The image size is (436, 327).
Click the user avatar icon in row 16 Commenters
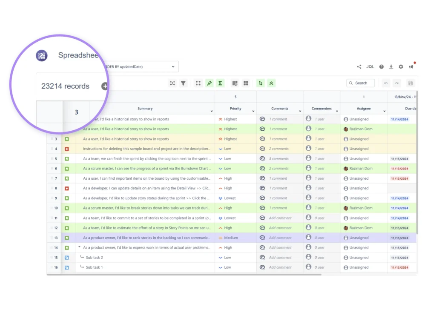[x=308, y=267]
